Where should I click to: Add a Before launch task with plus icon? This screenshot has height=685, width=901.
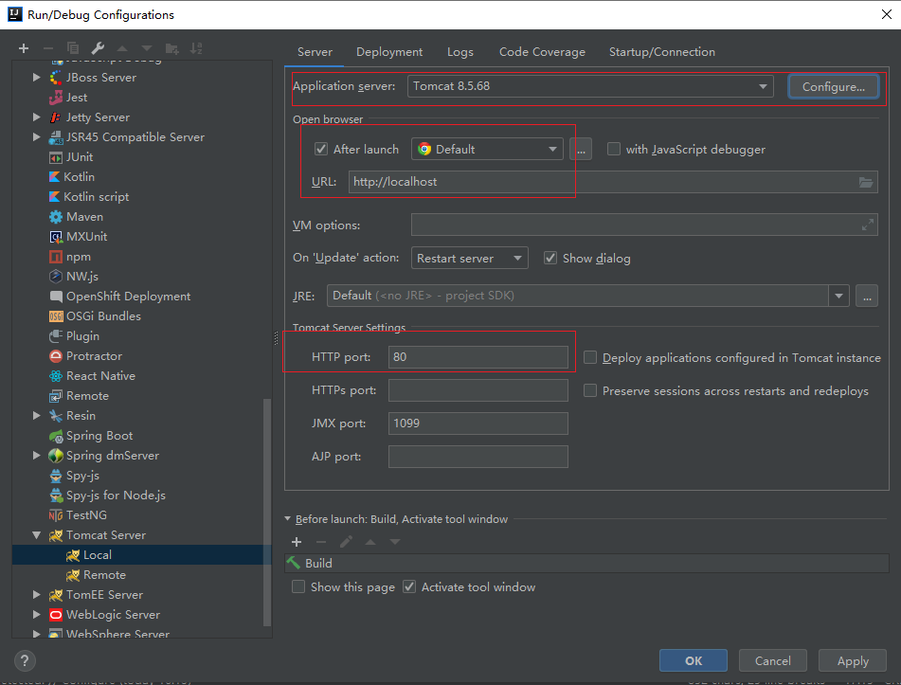pyautogui.click(x=297, y=542)
